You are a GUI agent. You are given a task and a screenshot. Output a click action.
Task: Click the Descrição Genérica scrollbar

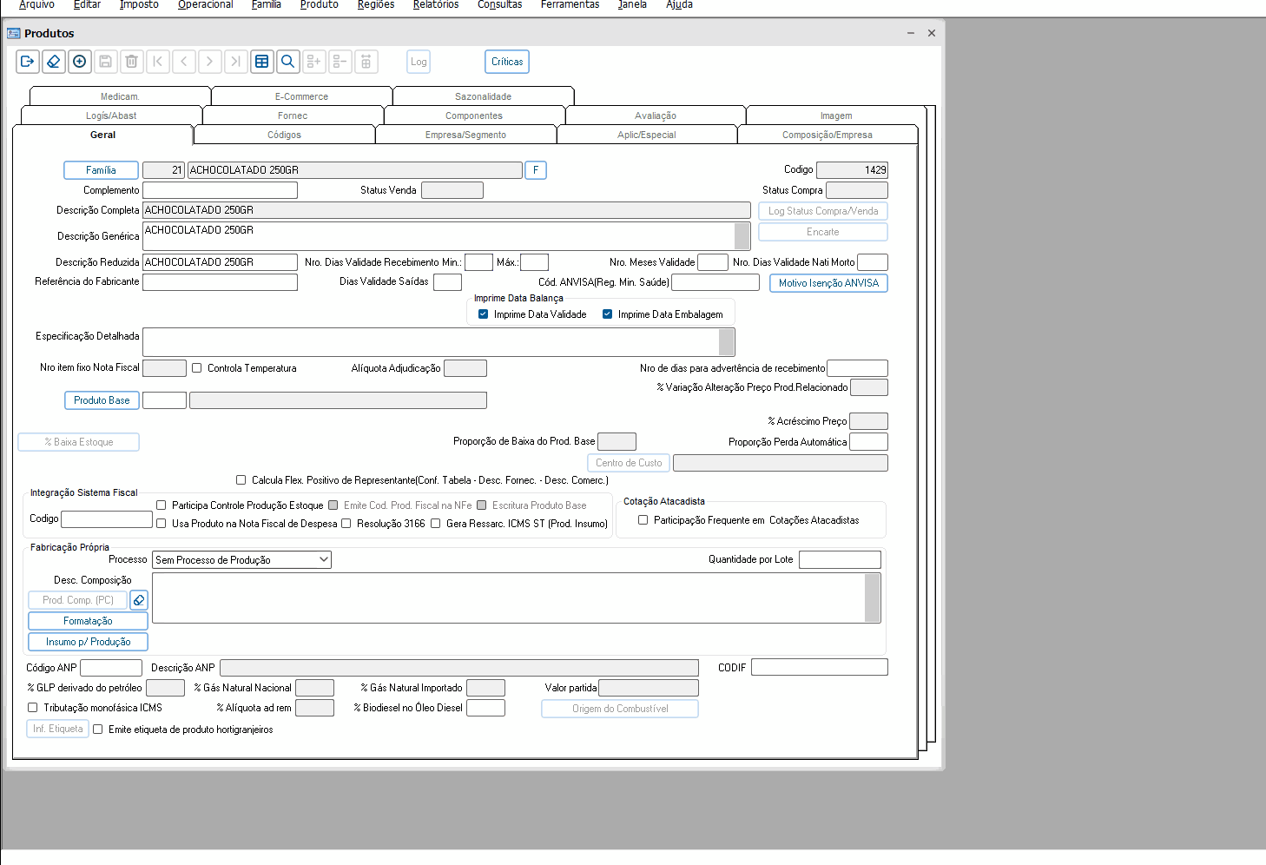(x=742, y=236)
